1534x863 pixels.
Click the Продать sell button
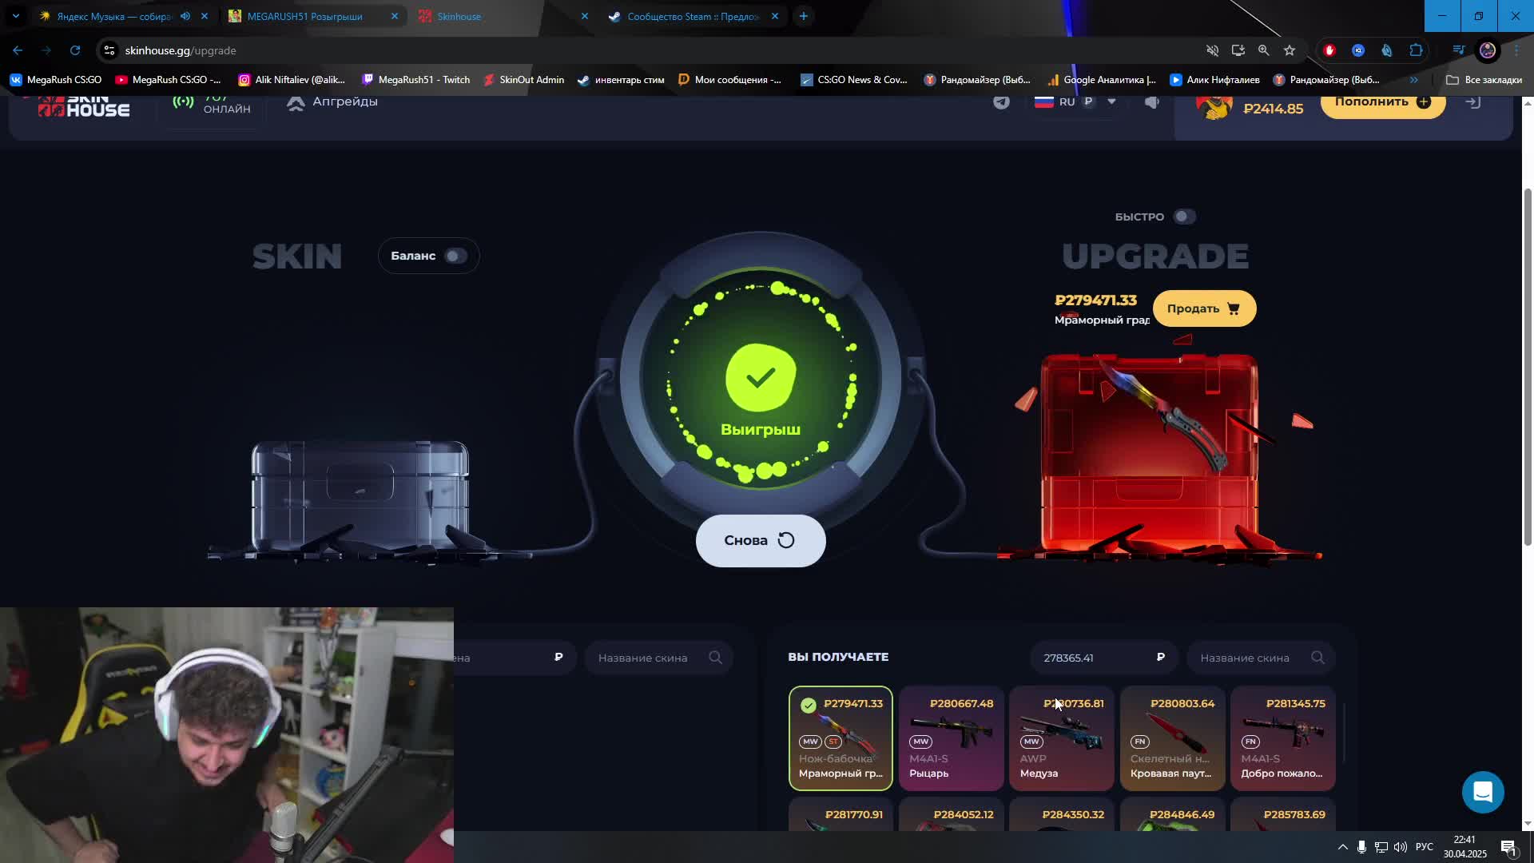tap(1204, 308)
